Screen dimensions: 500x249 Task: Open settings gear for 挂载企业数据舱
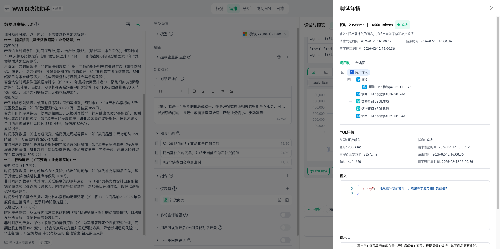click(x=279, y=57)
